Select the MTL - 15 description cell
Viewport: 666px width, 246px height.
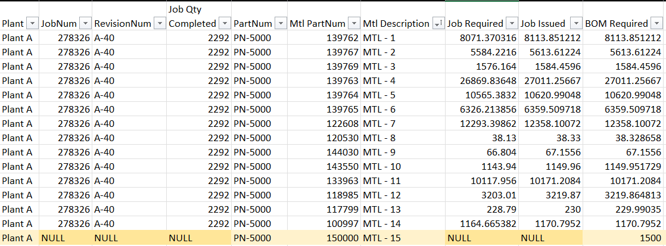tap(403, 238)
